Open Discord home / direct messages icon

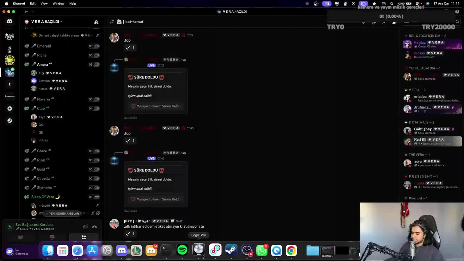10,21
